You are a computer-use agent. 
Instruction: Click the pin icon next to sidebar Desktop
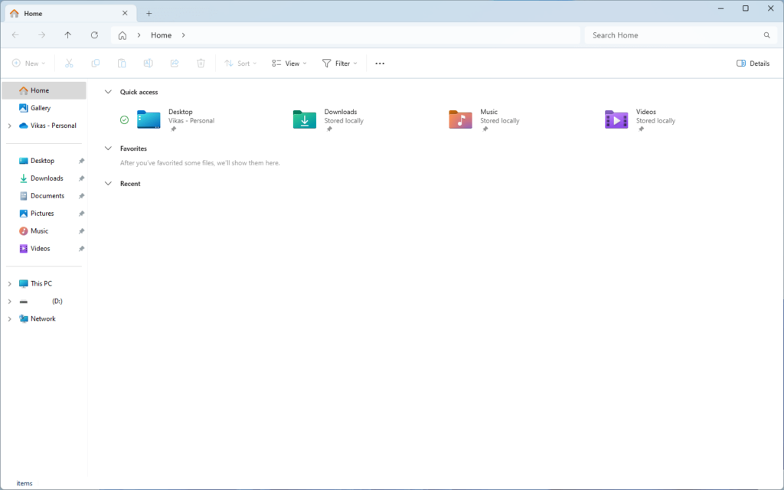[x=81, y=161]
